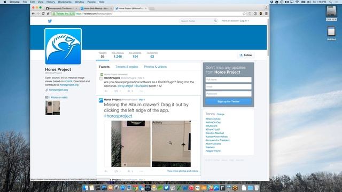Screen dimensions: 342x192
Task: Open the Twitter app in the Dock
Action: click(x=166, y=188)
